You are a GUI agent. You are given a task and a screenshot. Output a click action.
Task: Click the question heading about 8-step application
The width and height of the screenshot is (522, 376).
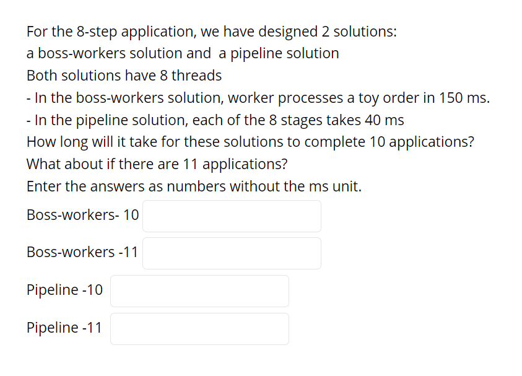point(211,31)
